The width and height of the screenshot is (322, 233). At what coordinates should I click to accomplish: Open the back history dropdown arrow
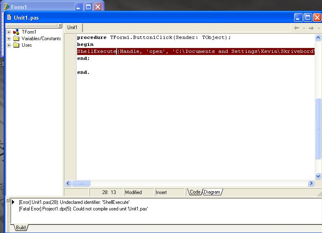[x=304, y=28]
